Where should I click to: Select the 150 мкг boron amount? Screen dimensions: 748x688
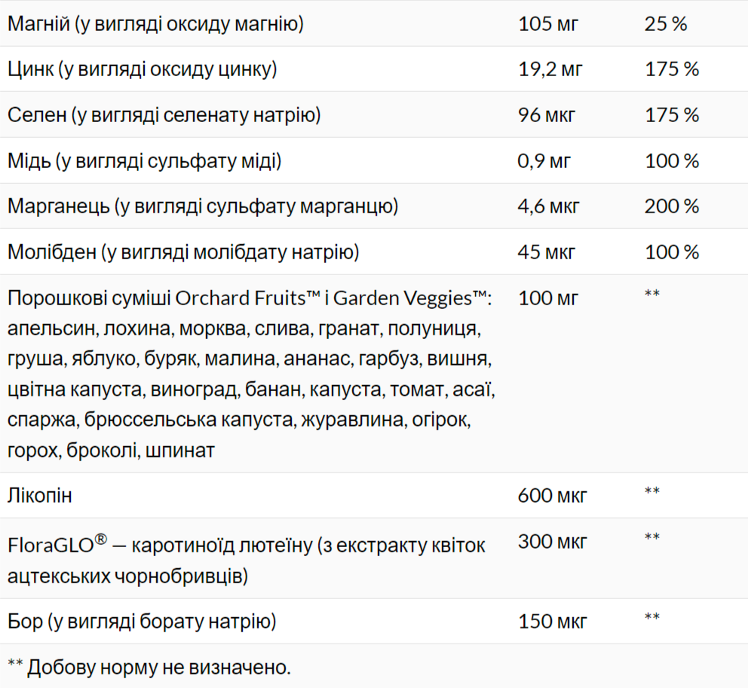coord(552,622)
